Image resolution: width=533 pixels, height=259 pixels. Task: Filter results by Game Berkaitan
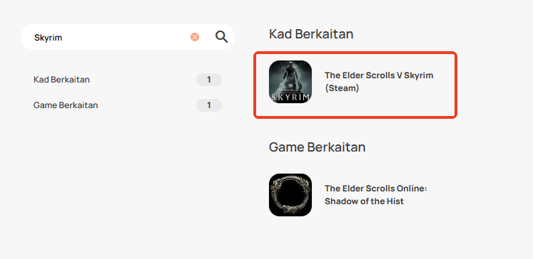(x=66, y=105)
